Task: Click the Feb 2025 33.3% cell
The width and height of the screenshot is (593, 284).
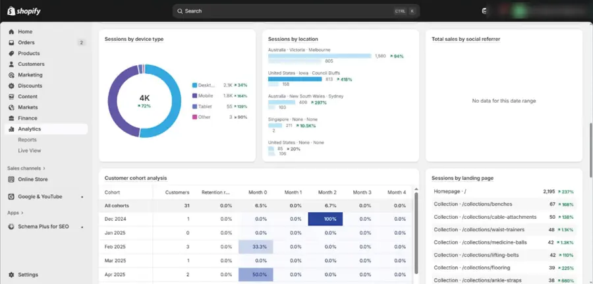Action: (256, 246)
